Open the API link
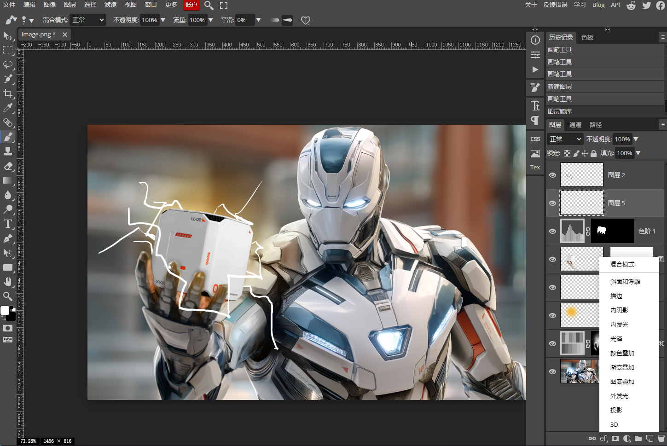 [x=615, y=5]
